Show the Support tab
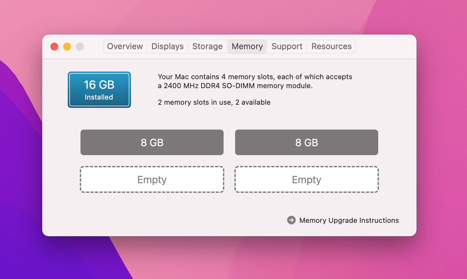 (x=287, y=46)
